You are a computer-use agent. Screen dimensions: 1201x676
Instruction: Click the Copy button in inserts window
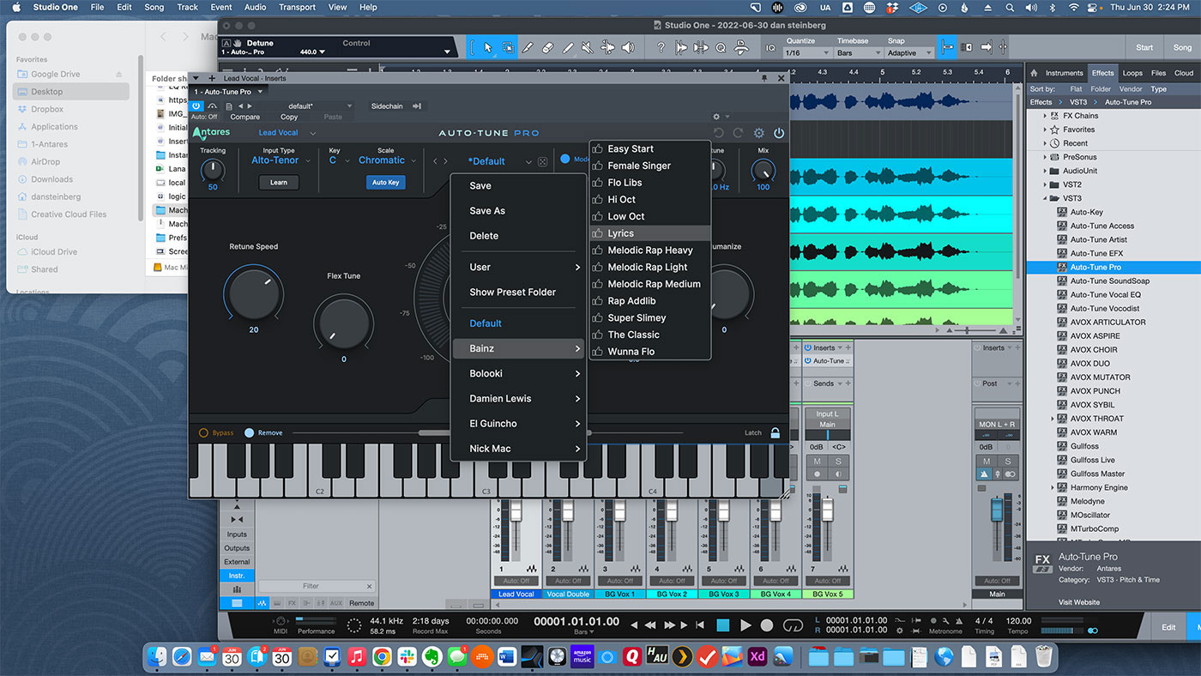[289, 118]
